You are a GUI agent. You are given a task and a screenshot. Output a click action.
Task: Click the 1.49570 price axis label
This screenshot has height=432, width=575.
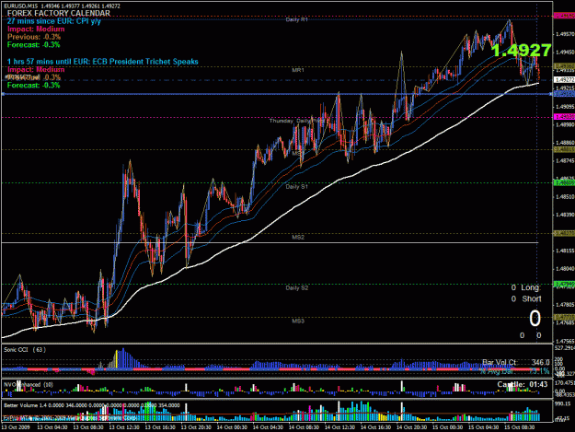point(565,34)
